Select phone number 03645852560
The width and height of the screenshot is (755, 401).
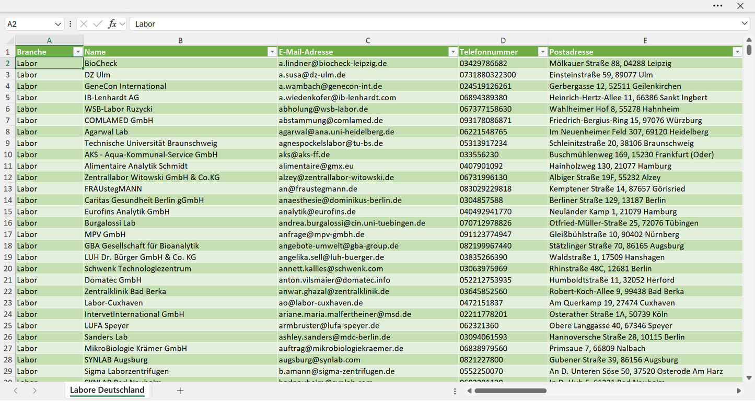click(x=503, y=291)
